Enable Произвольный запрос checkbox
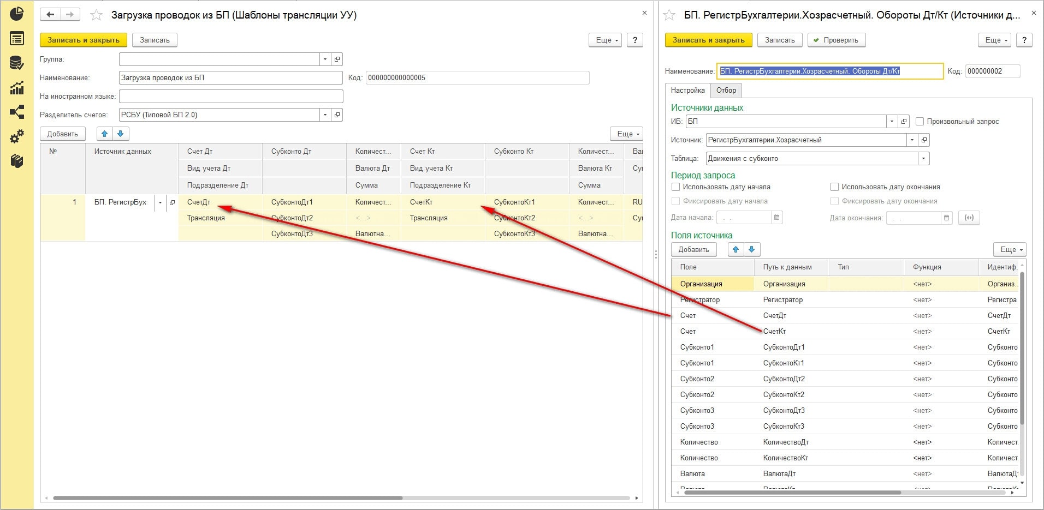The image size is (1044, 510). (x=920, y=122)
